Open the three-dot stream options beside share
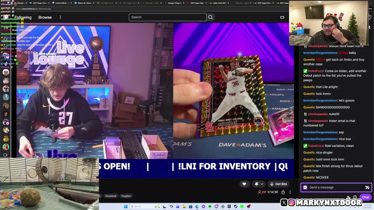The width and height of the screenshot is (374, 210). click(290, 192)
